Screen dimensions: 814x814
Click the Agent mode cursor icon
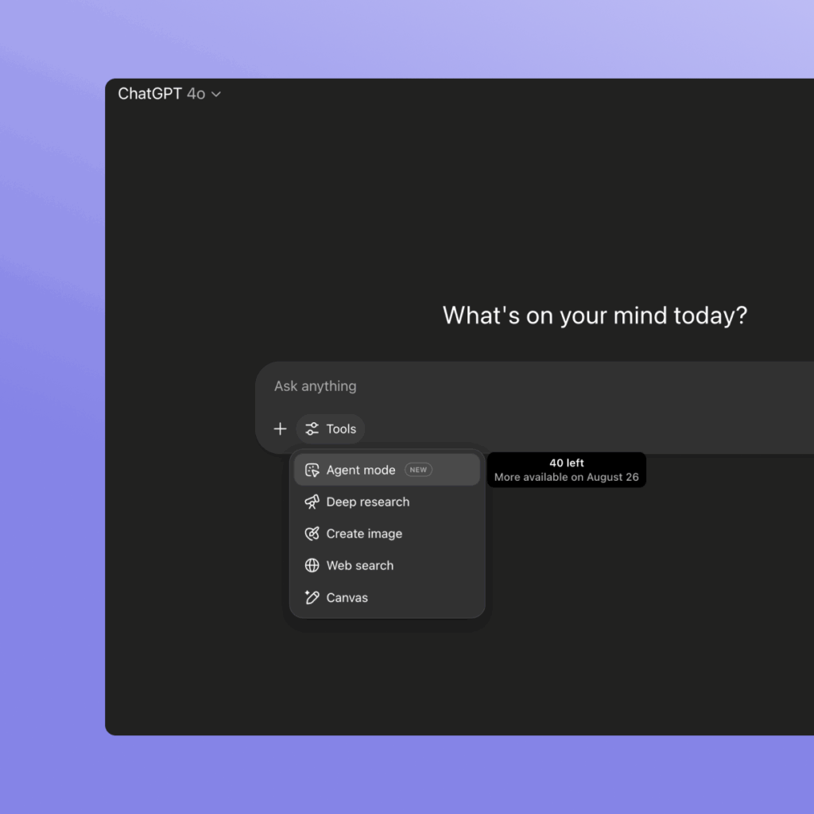pos(312,470)
